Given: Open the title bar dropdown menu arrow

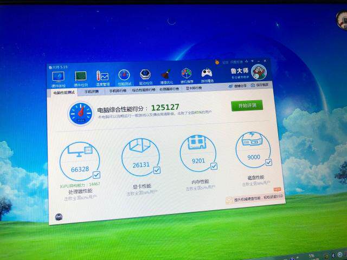Looking at the screenshot, I should click(253, 61).
